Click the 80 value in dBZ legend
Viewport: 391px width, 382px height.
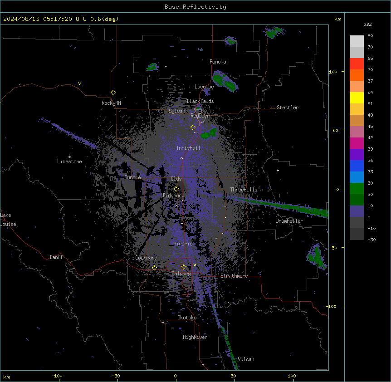click(370, 36)
